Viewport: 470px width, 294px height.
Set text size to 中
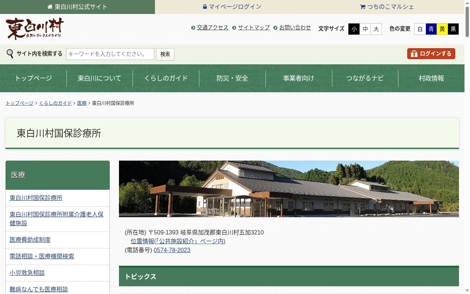pyautogui.click(x=365, y=29)
